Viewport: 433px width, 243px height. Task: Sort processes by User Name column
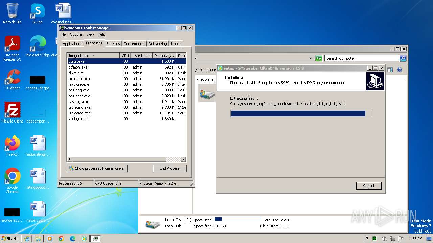(x=141, y=56)
